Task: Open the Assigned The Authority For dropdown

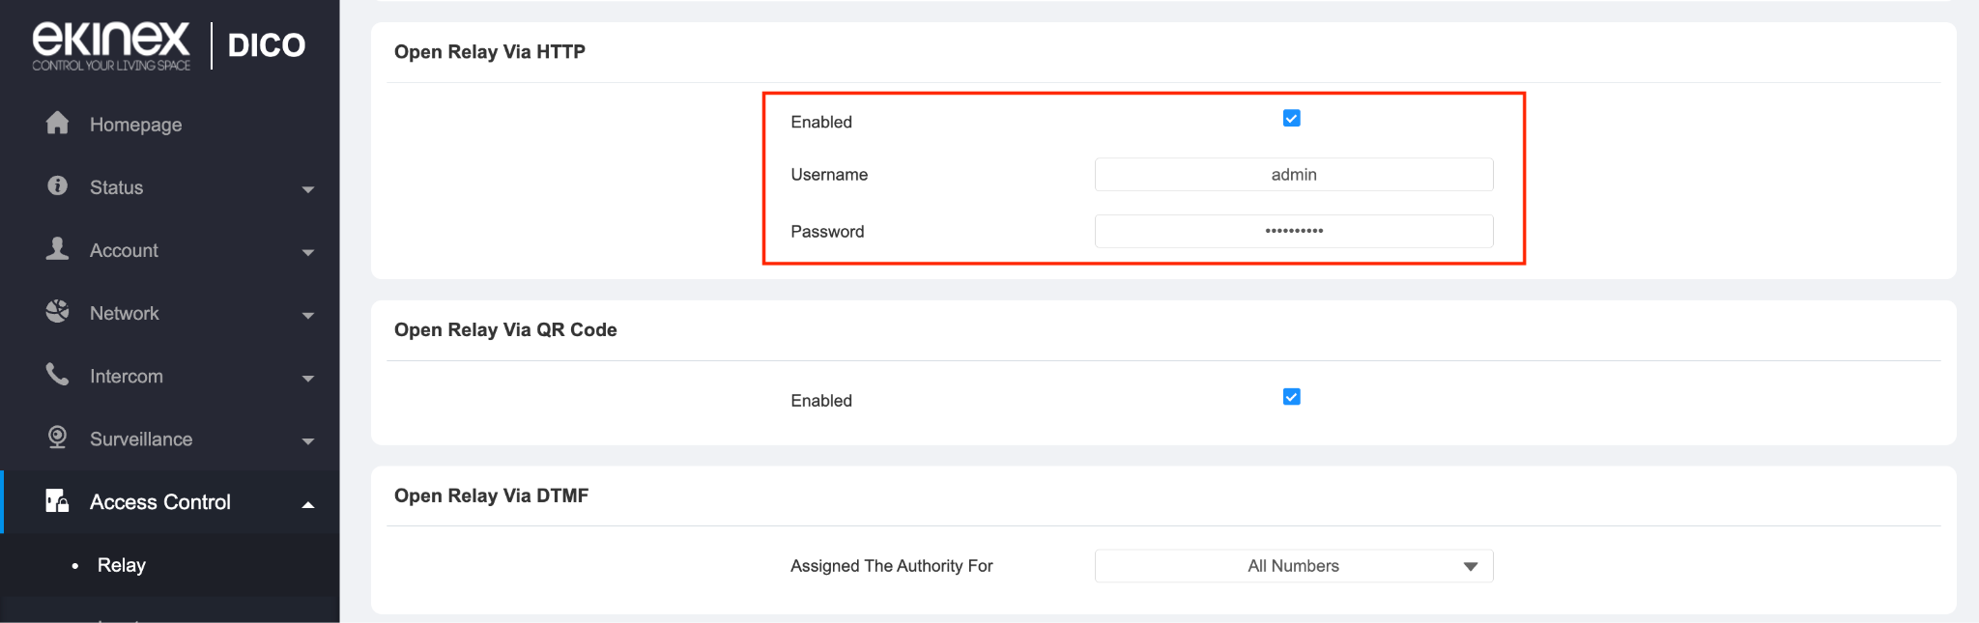Action: pyautogui.click(x=1294, y=566)
